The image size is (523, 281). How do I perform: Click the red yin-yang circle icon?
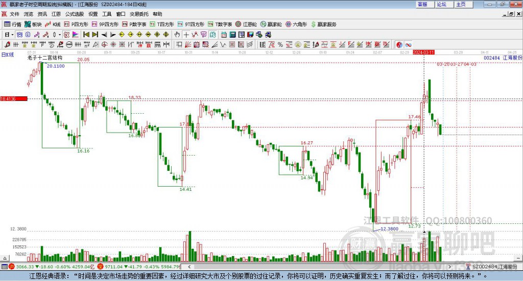(399, 44)
